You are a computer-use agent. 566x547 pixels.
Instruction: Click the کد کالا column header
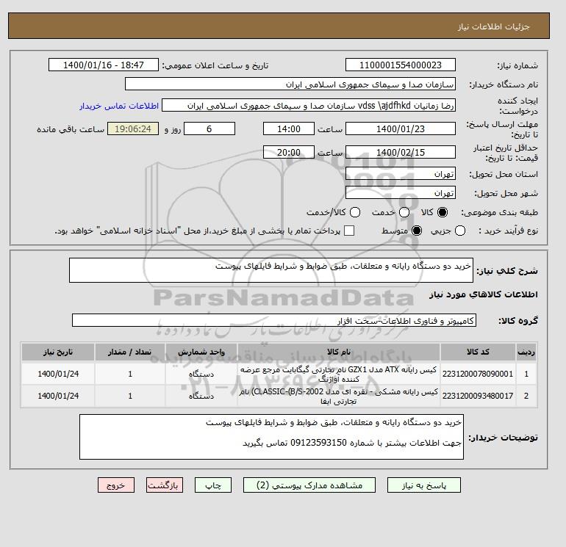478,352
